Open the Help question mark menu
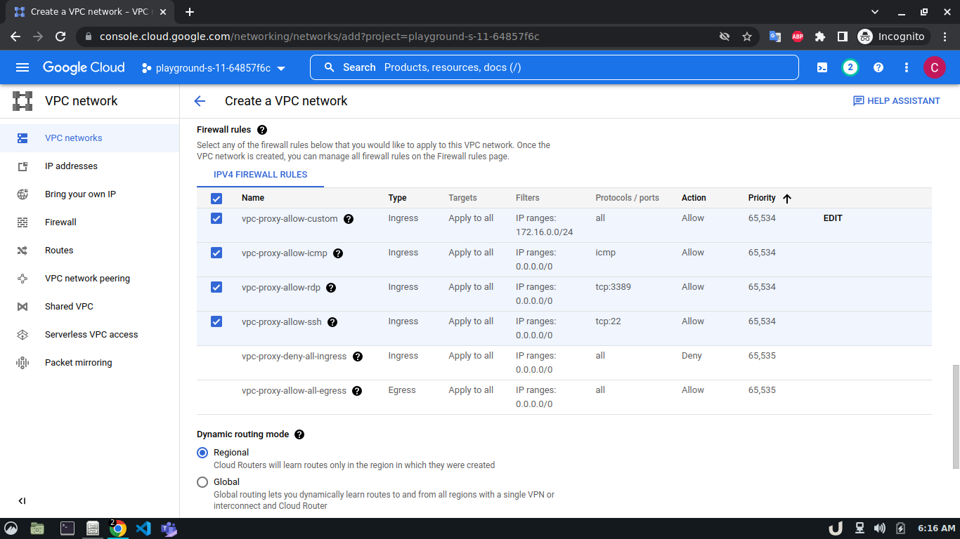This screenshot has width=960, height=539. click(878, 67)
